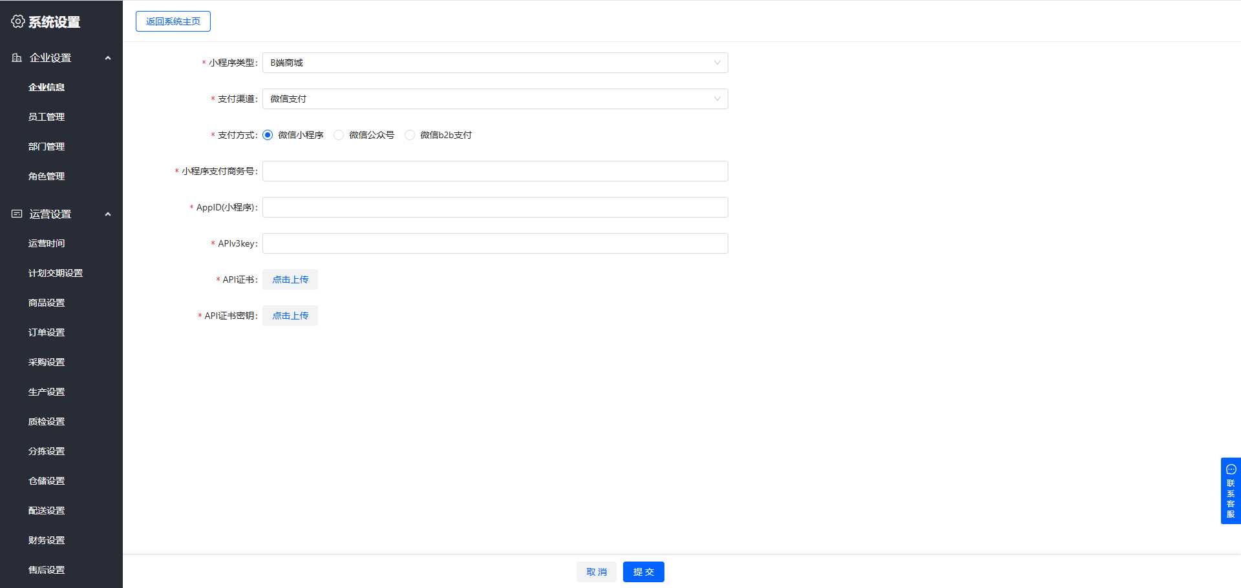Focus the AppID(小程序) input field

pos(495,207)
